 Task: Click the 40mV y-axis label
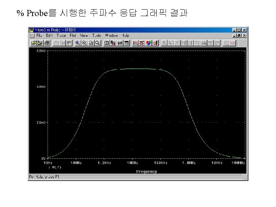point(41,87)
